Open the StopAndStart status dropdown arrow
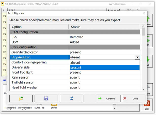The width and height of the screenshot is (156, 115). (137, 57)
